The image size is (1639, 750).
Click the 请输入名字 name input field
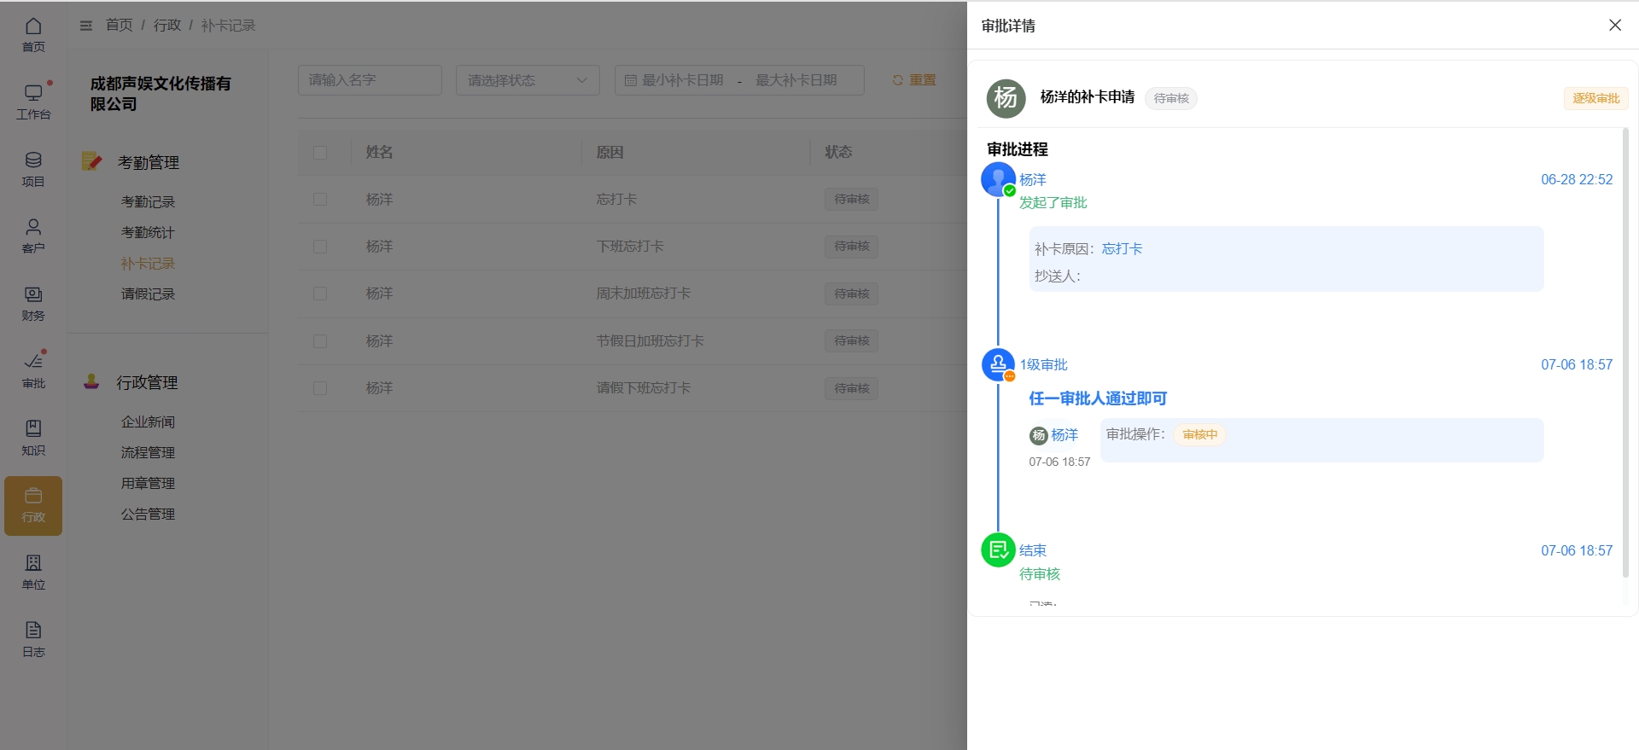pyautogui.click(x=370, y=80)
